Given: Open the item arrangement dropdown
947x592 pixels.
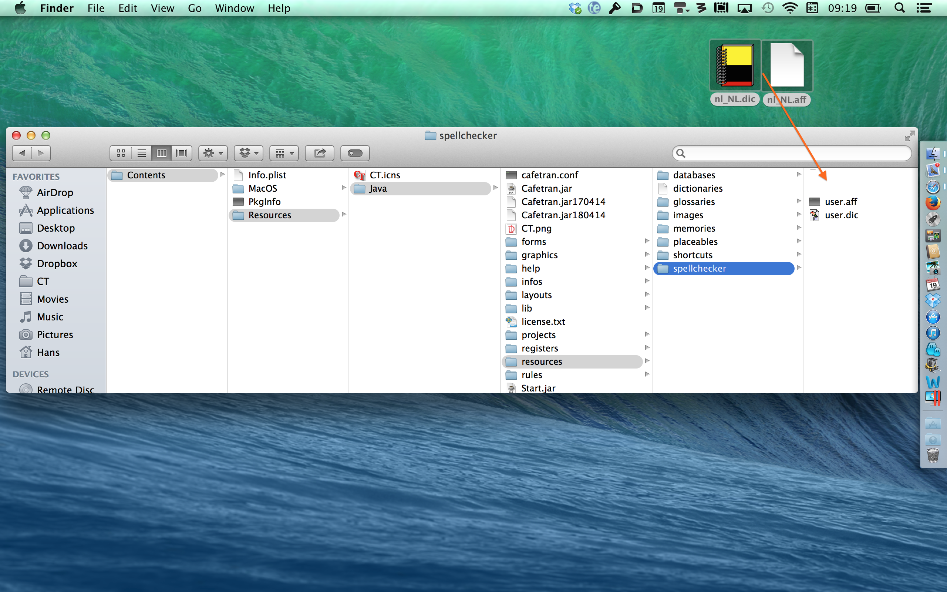Looking at the screenshot, I should point(284,153).
